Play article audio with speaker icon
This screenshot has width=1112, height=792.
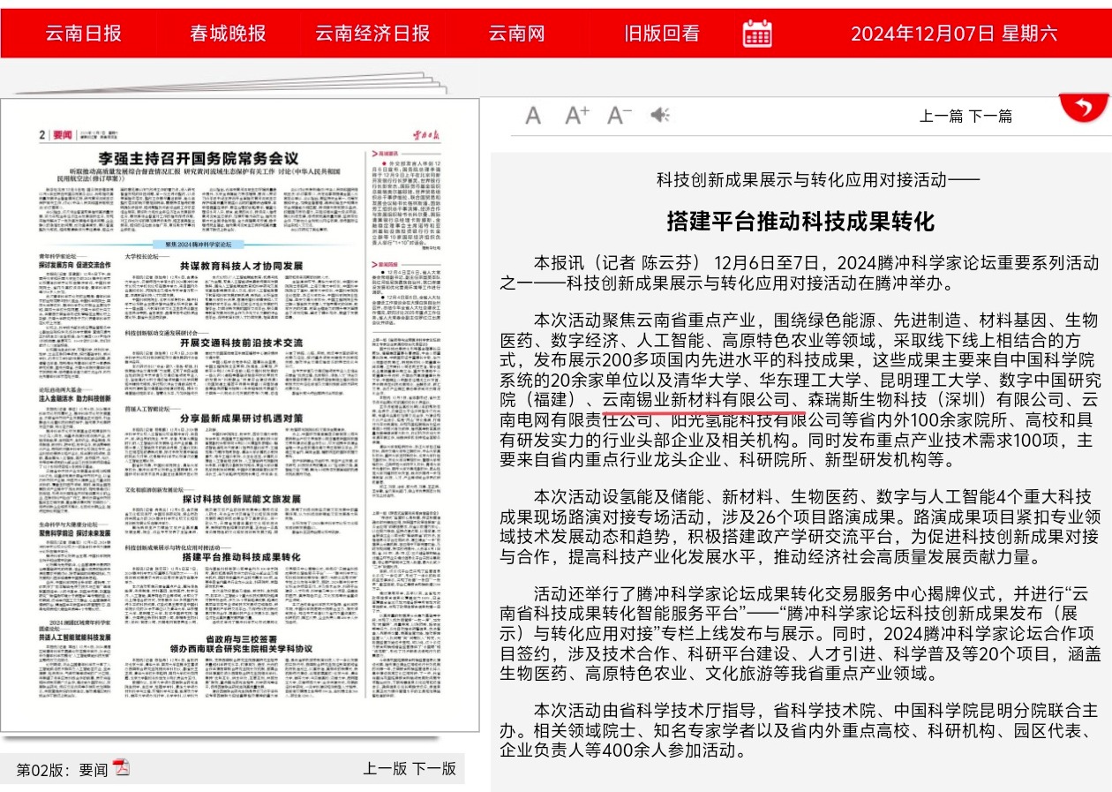coord(659,116)
